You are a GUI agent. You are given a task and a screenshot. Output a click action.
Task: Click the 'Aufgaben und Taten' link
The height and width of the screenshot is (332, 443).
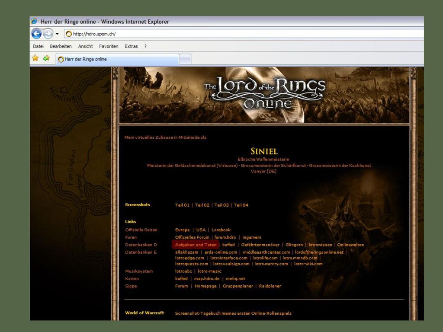(196, 245)
